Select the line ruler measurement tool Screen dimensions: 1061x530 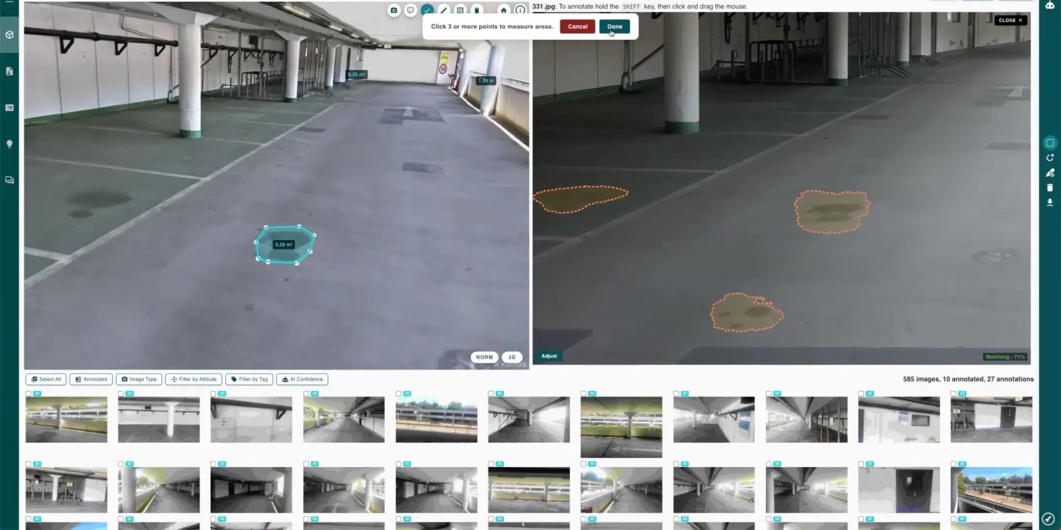pyautogui.click(x=443, y=10)
